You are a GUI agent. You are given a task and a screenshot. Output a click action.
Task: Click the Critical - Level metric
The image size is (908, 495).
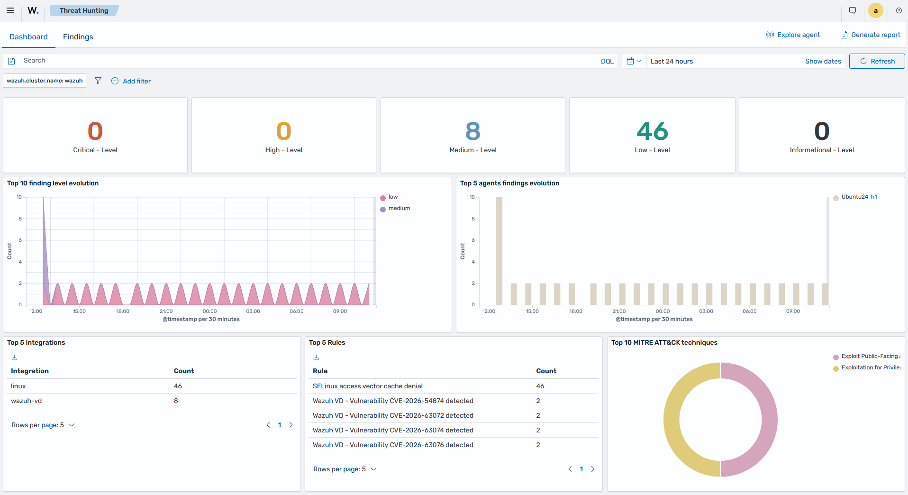click(95, 136)
